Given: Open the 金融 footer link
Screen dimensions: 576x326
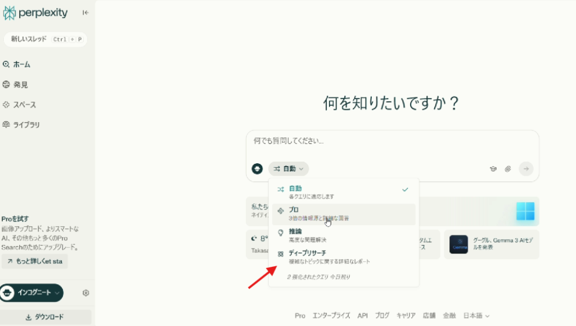Looking at the screenshot, I should point(449,316).
